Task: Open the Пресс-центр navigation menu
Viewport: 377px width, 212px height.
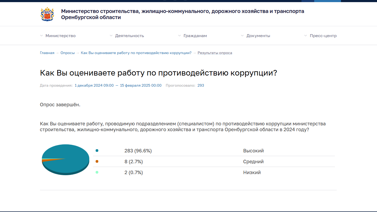Action: click(323, 36)
